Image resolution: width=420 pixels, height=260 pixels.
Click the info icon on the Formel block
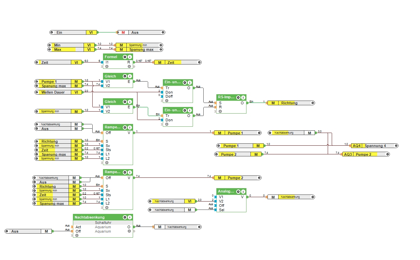click(x=130, y=57)
